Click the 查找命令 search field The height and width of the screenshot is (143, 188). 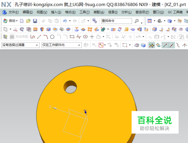[117, 21]
